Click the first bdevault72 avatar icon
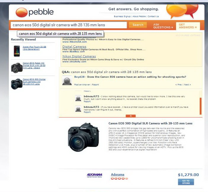 point(78,98)
